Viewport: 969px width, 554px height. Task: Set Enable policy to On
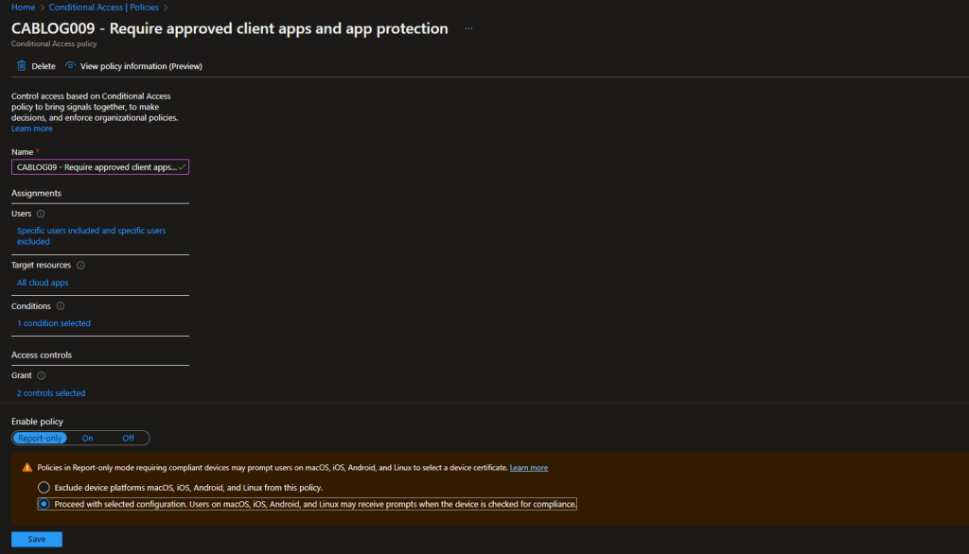click(x=88, y=438)
